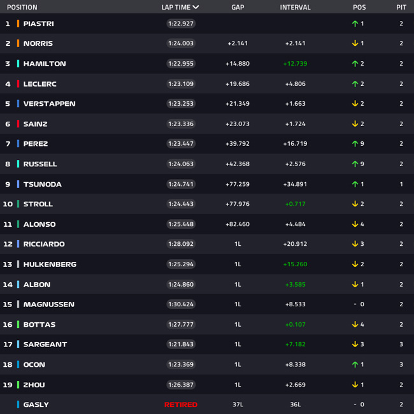Click Sargeant's 1:21.843 lap time badge
The height and width of the screenshot is (414, 414).
point(181,344)
